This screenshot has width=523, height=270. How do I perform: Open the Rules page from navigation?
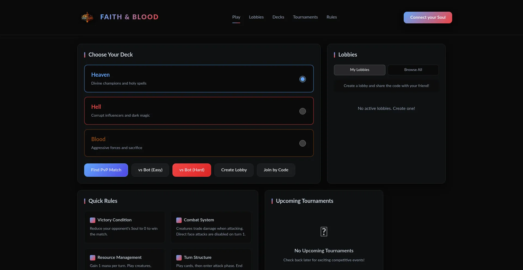(x=332, y=17)
